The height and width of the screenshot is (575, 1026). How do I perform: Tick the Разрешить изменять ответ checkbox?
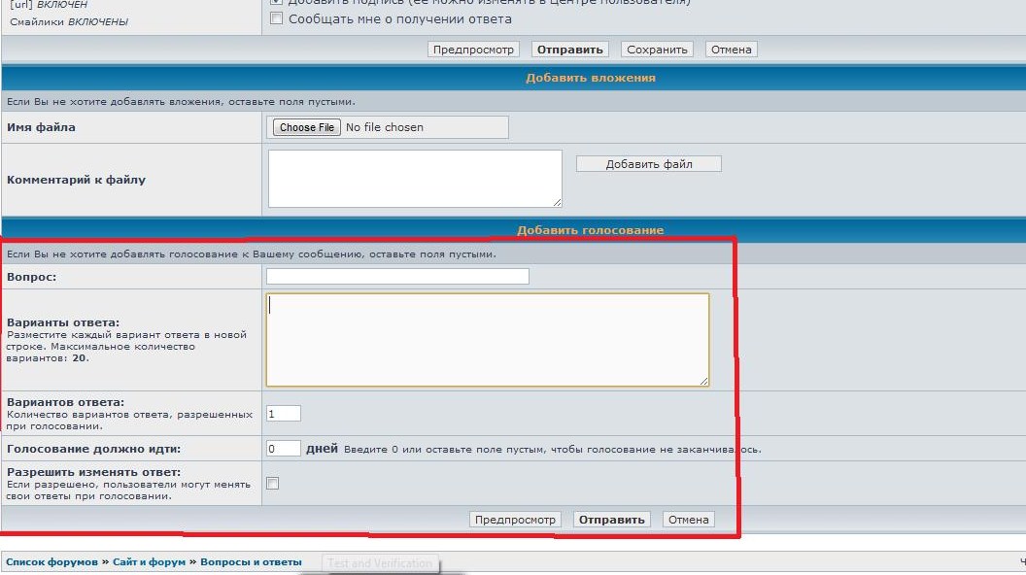[273, 484]
